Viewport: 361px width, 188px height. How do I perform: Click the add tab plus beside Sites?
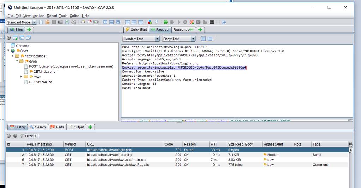coord(29,30)
